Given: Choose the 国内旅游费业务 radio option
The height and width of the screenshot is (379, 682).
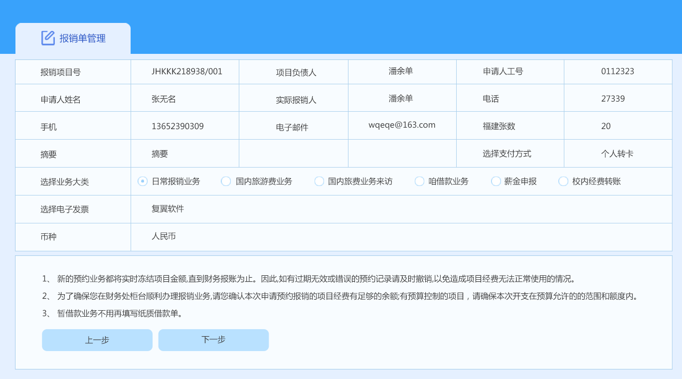Looking at the screenshot, I should click(226, 182).
